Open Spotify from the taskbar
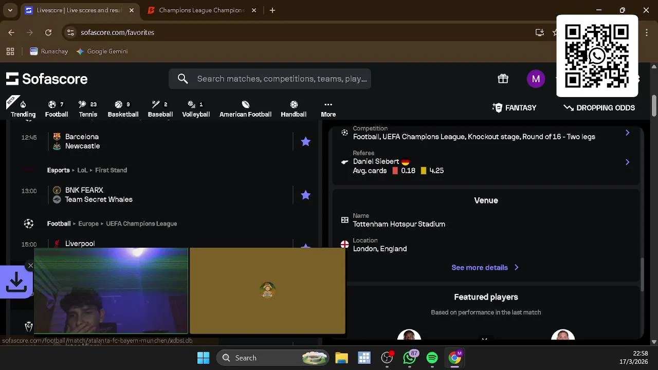This screenshot has height=370, width=658. [x=432, y=358]
